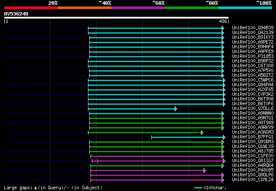Open the UniRef100_Q9SBM3 hit

(253, 142)
